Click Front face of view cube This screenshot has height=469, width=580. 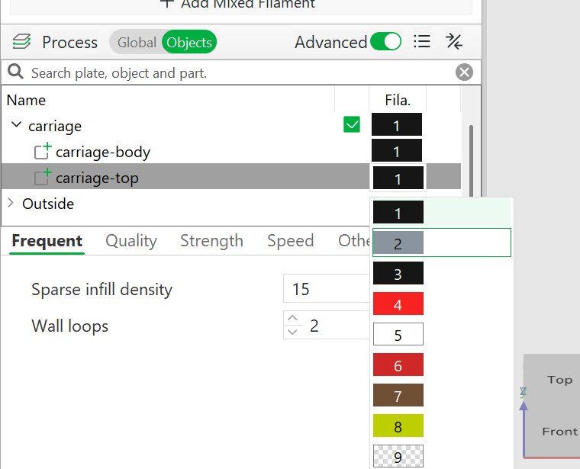[559, 432]
